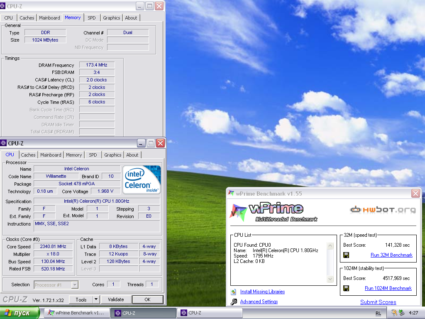Open the SPD tab in lower CPU-Z window
The image size is (425, 319).
pos(93,155)
